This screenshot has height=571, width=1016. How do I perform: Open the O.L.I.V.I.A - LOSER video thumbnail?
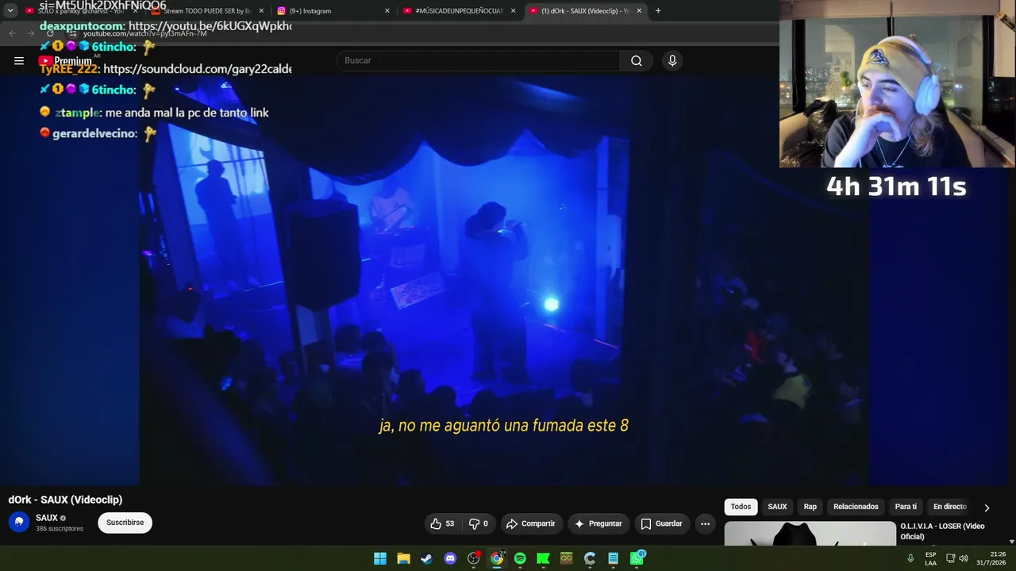pyautogui.click(x=810, y=534)
